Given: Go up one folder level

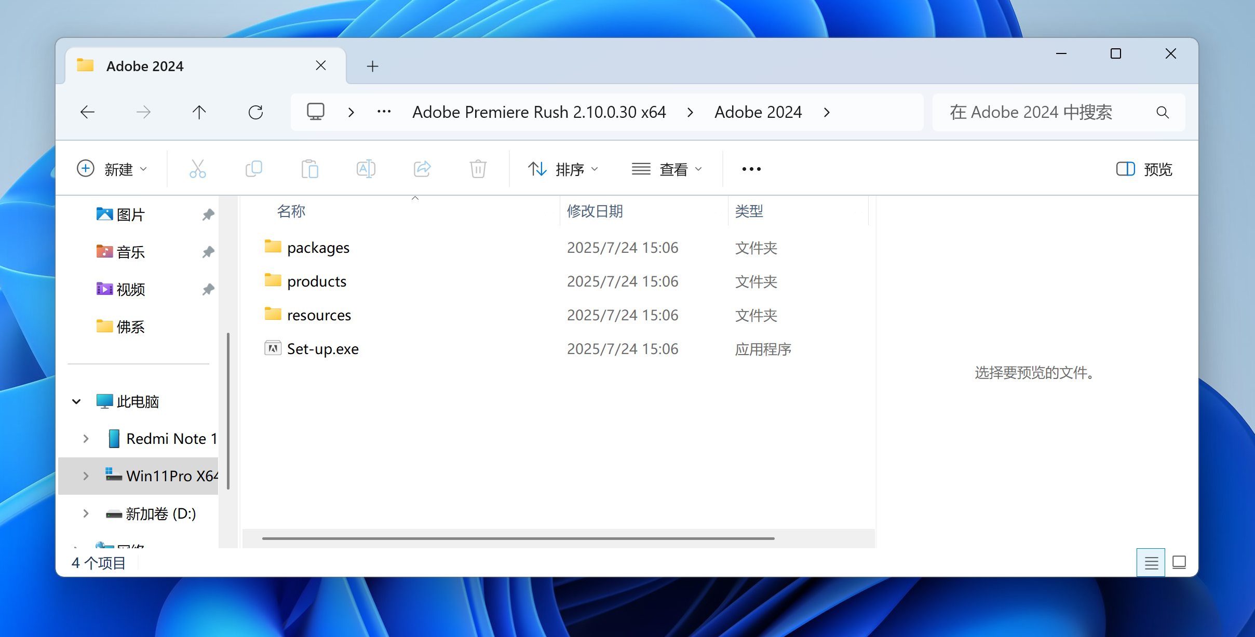Looking at the screenshot, I should click(x=199, y=112).
